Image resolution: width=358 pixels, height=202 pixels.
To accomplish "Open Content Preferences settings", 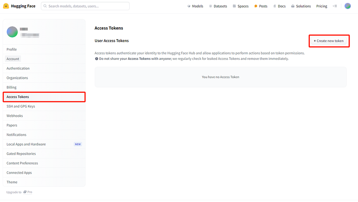I will pyautogui.click(x=44, y=163).
